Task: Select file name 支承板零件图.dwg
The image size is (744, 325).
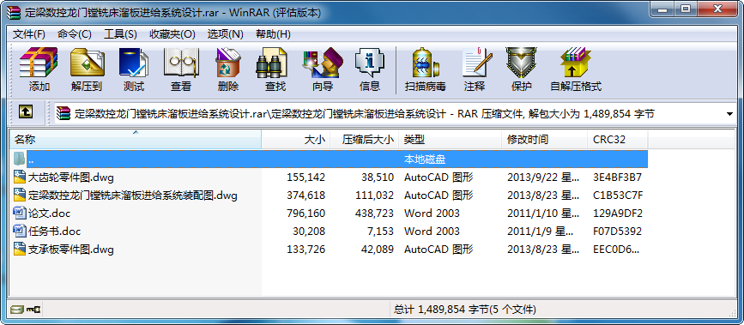Action: (x=70, y=250)
